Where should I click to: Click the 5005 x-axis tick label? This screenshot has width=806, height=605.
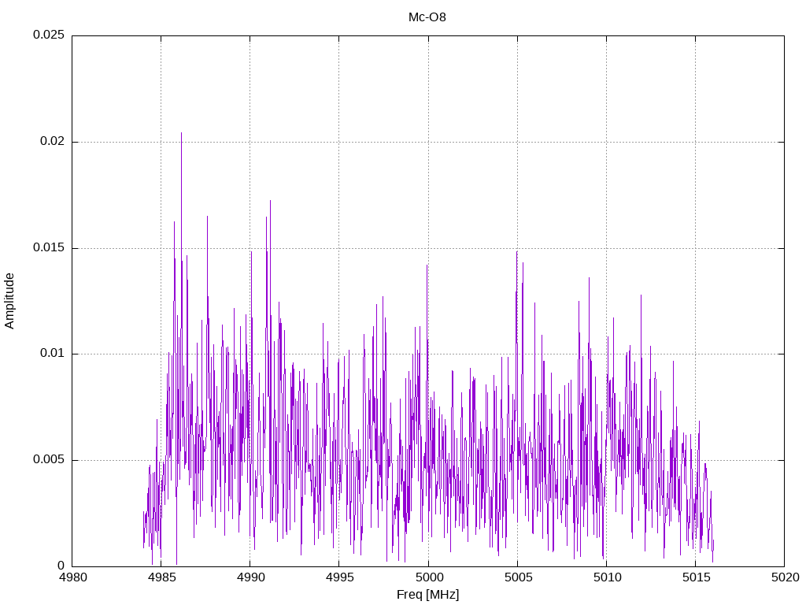(x=518, y=577)
